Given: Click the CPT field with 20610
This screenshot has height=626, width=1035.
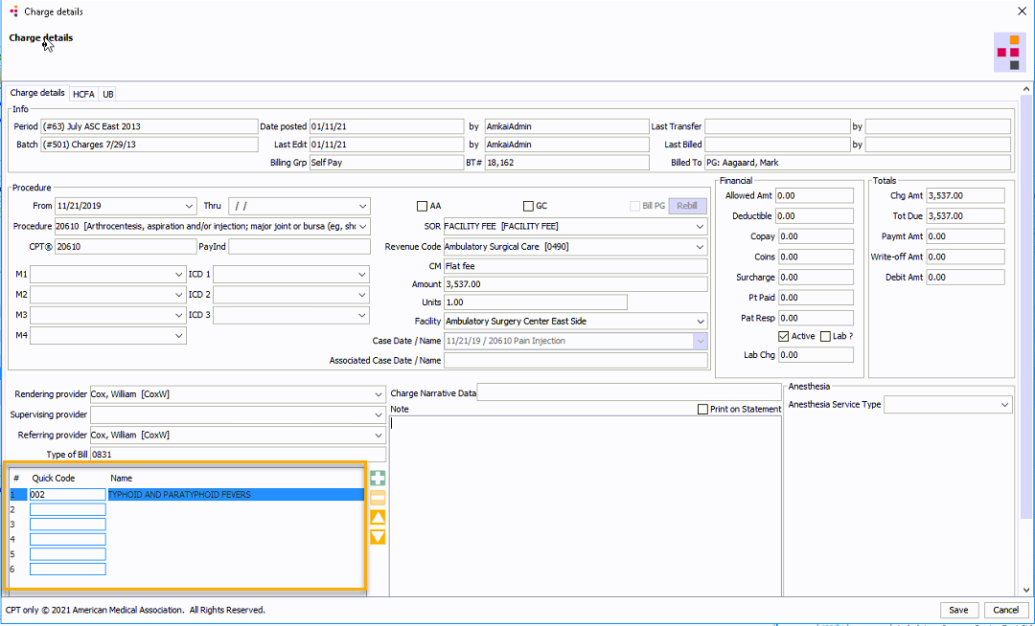Looking at the screenshot, I should pos(126,247).
